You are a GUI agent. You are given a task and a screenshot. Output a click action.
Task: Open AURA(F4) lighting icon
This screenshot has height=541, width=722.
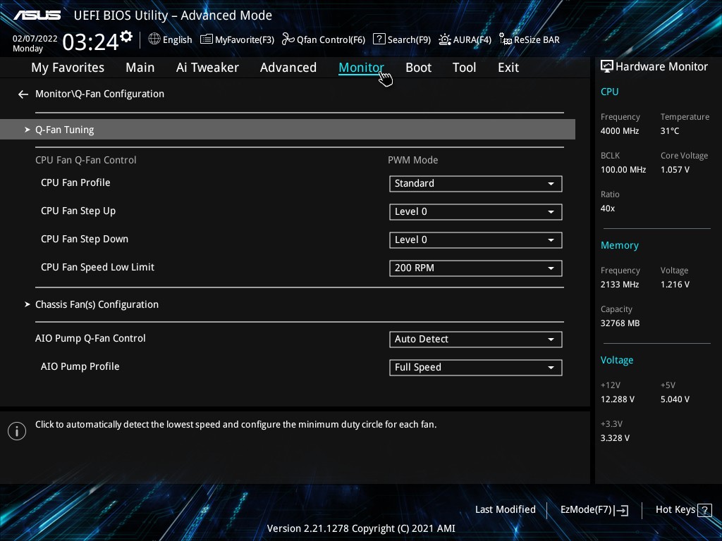(x=445, y=39)
